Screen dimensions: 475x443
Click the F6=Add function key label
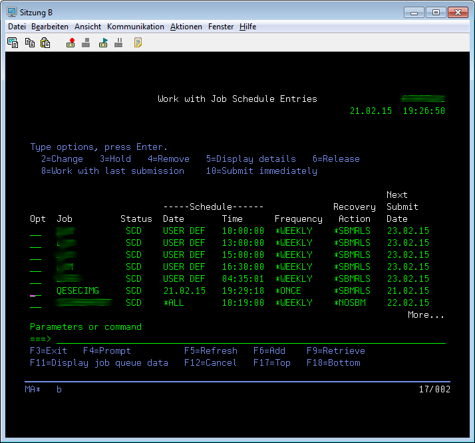click(x=269, y=351)
